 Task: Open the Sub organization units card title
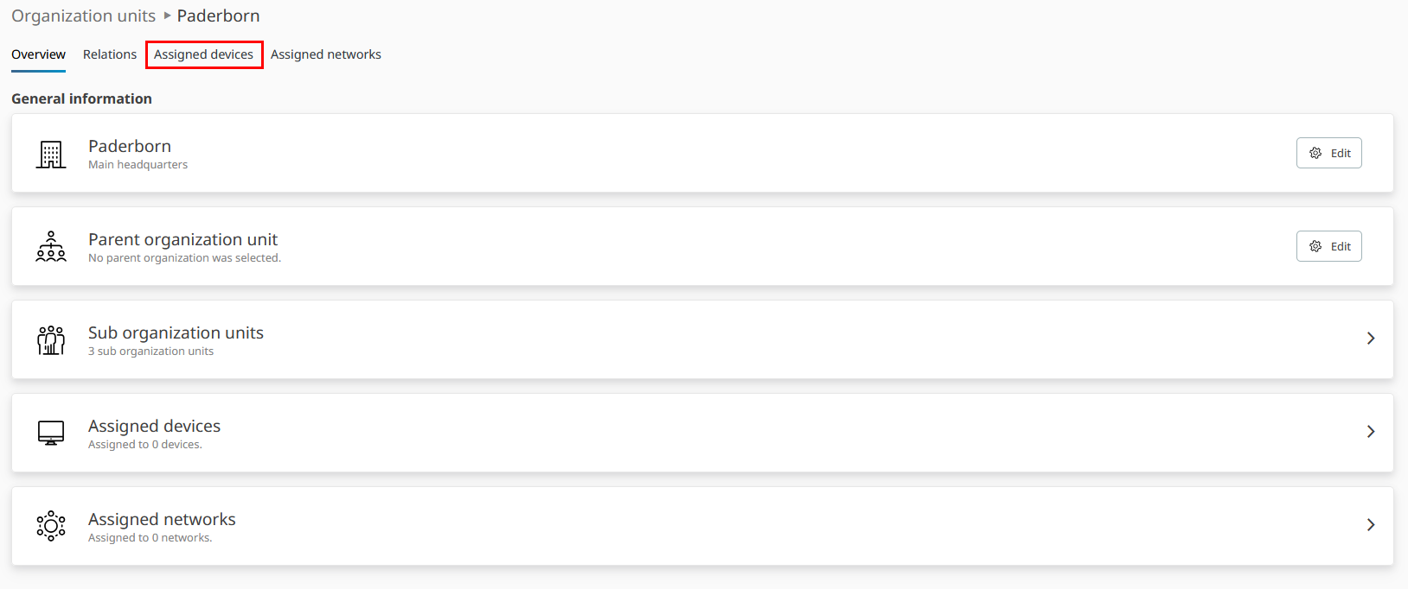pos(176,332)
